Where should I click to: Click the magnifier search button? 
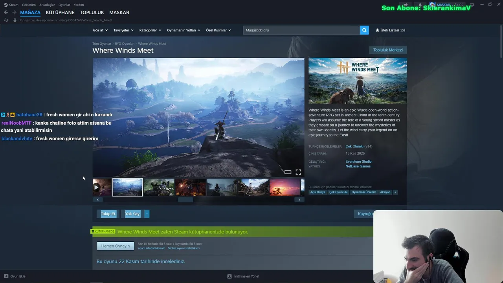(364, 30)
